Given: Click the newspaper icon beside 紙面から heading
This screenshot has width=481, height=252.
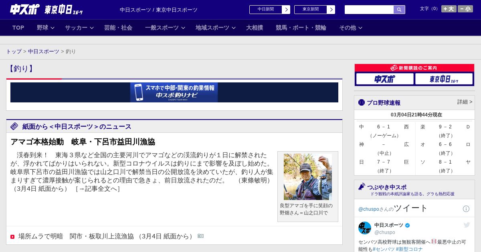Looking at the screenshot, I should [14, 126].
